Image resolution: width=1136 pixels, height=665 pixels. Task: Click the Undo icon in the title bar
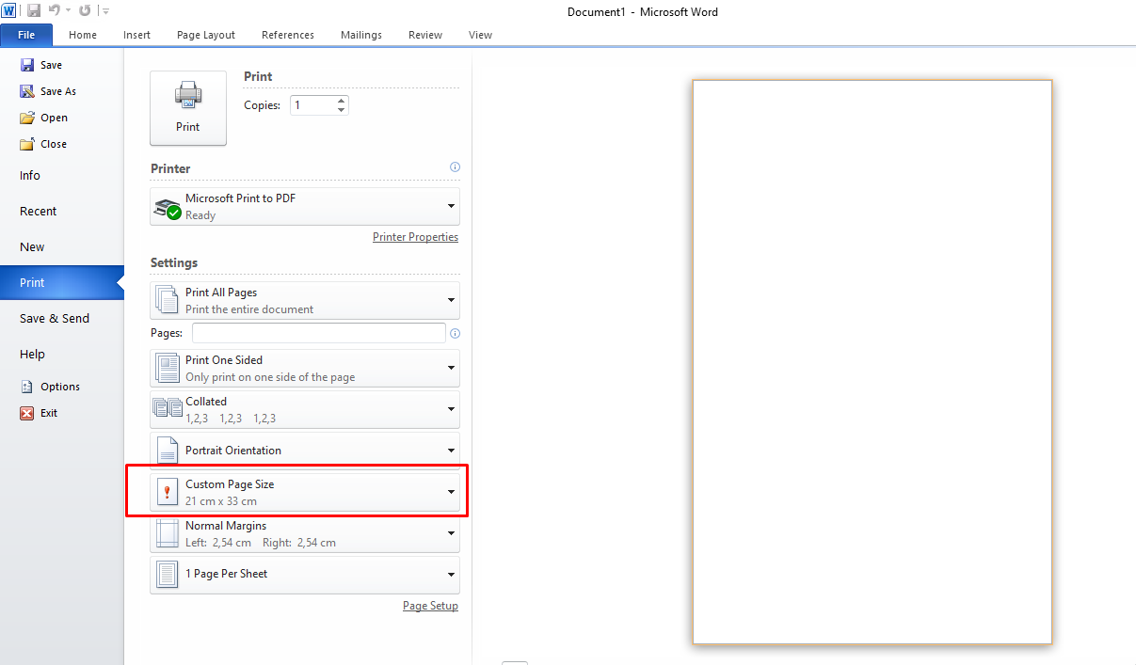[x=55, y=10]
